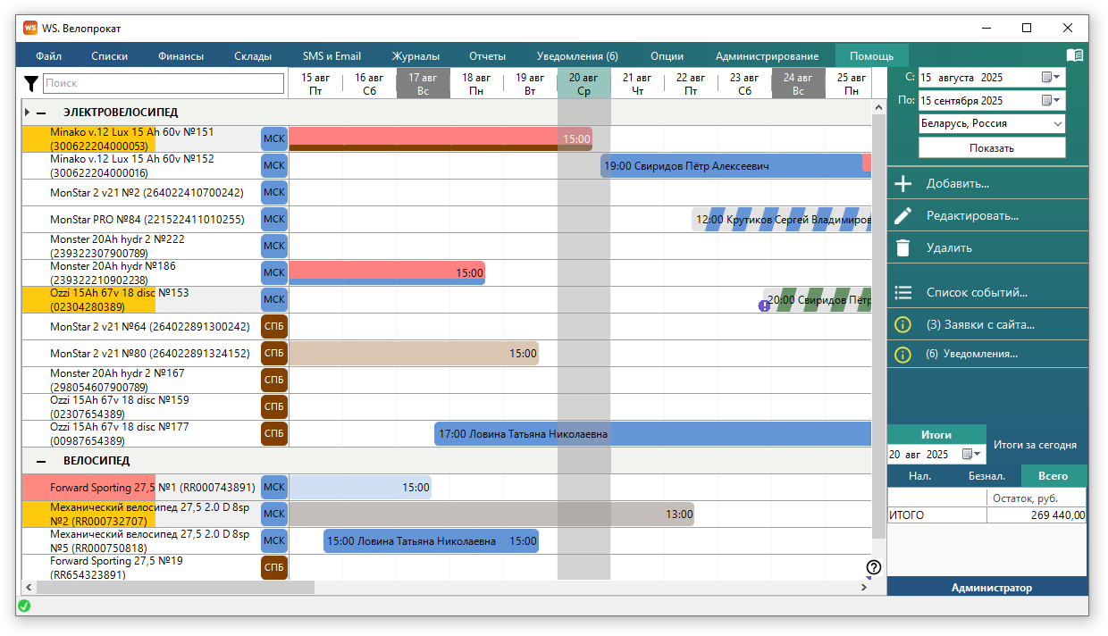Click the trash icon for Удалить
This screenshot has height=636, width=1108.
pyautogui.click(x=903, y=248)
